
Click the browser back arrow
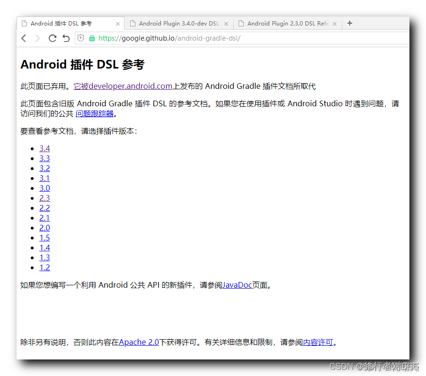pyautogui.click(x=24, y=38)
